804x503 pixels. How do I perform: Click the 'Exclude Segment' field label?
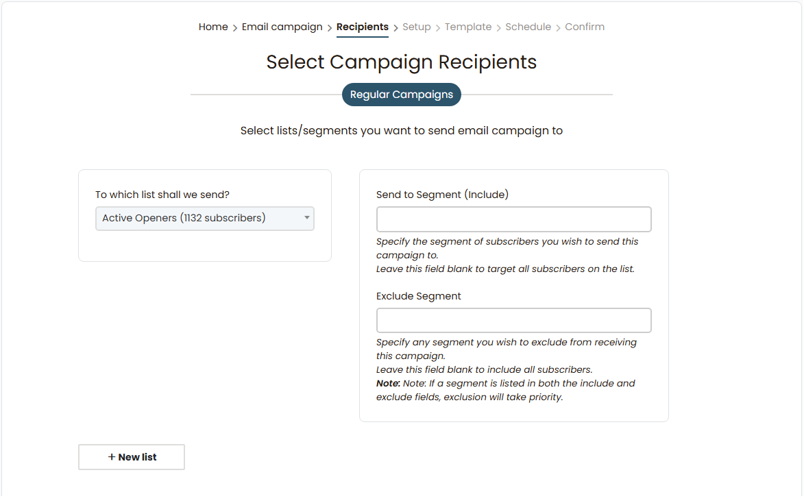tap(419, 296)
